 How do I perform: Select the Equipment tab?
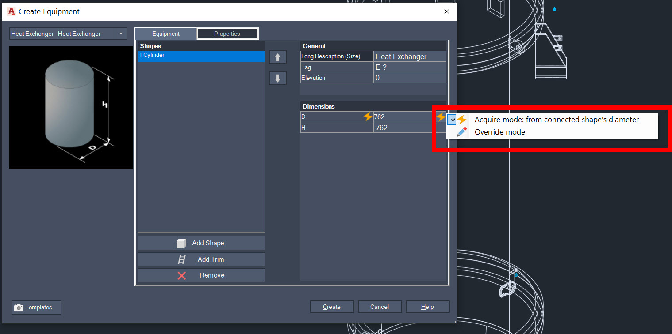165,34
